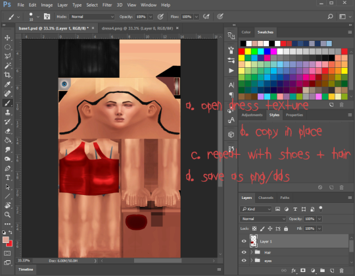Toggle airbrush build-up mode
355x276 pixels.
206,16
